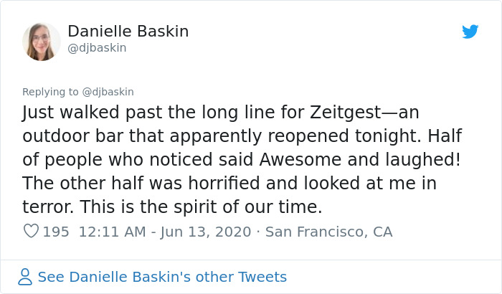Viewport: 502px width, 294px height.
Task: Click the Replying to label
Action: [50, 92]
